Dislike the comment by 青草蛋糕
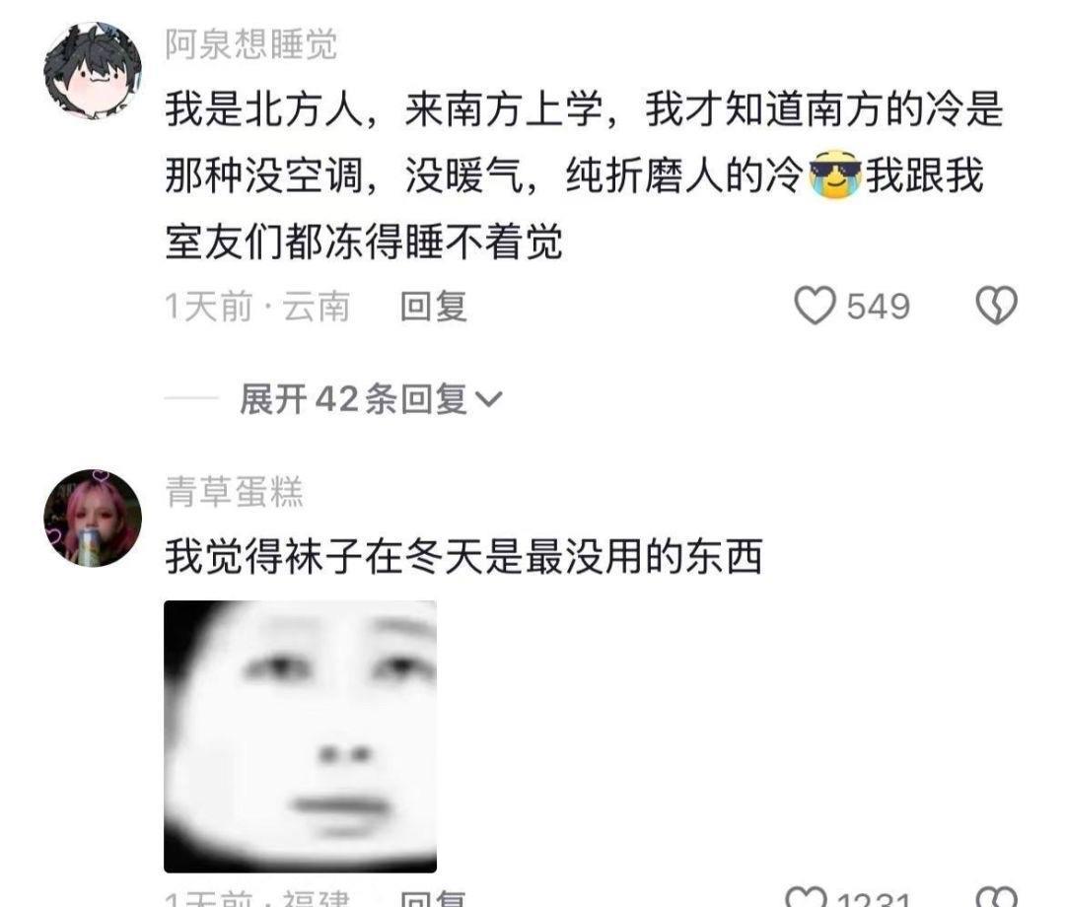 [996, 897]
